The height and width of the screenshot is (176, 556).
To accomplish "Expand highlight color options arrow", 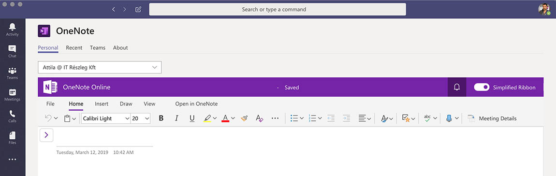I will [x=215, y=118].
